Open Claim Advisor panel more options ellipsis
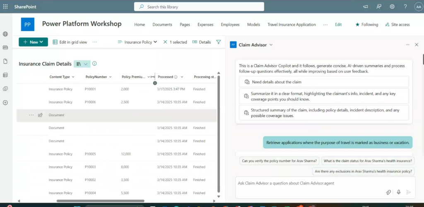The image size is (424, 207). pyautogui.click(x=407, y=45)
